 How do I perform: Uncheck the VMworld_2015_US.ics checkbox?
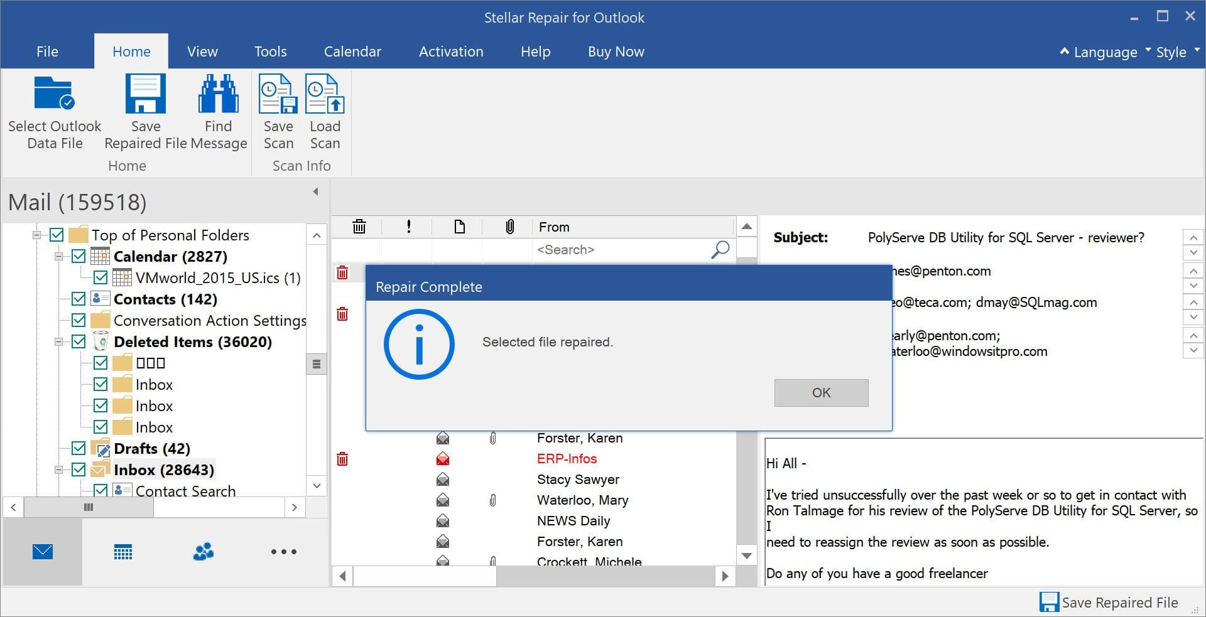tap(100, 277)
